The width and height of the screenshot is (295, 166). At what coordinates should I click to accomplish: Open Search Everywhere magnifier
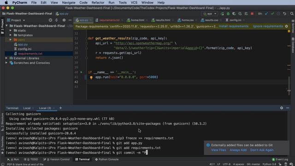(x=292, y=14)
